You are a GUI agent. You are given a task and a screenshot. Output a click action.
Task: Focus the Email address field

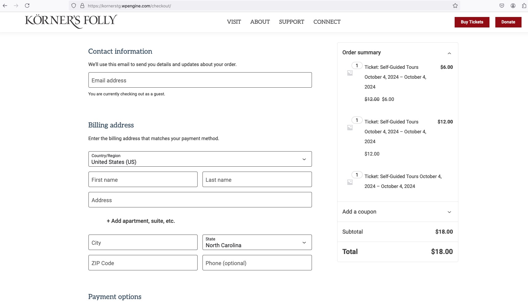(200, 80)
